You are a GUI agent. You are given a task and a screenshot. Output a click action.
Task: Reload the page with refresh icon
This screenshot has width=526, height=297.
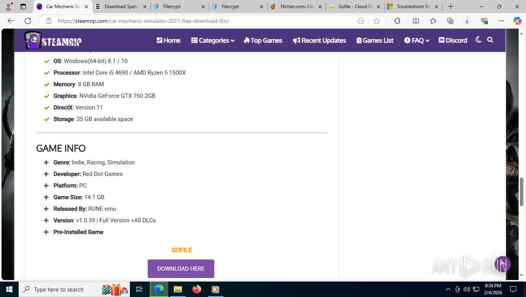(28, 21)
